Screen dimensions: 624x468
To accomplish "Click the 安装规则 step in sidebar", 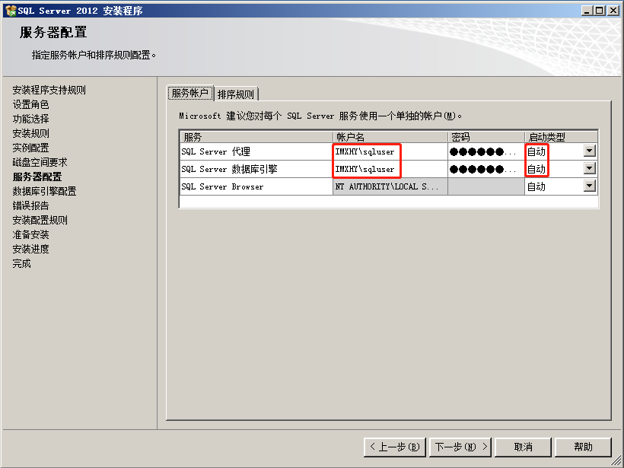I will click(x=30, y=133).
